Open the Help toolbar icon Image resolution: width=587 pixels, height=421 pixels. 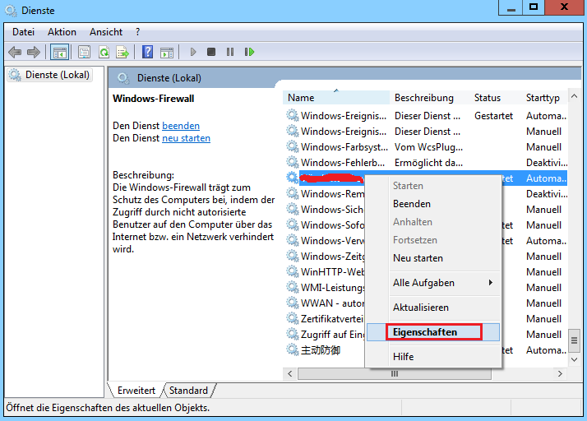147,52
